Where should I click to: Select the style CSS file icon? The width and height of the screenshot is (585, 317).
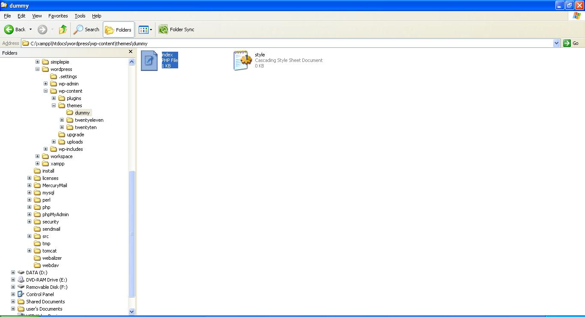coord(242,61)
